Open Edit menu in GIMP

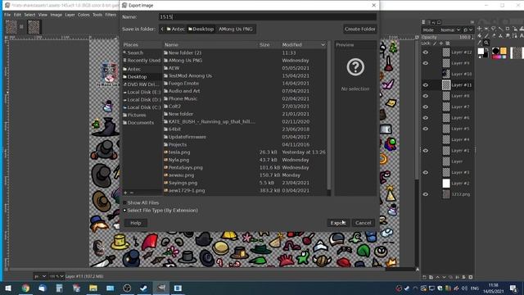tap(17, 15)
